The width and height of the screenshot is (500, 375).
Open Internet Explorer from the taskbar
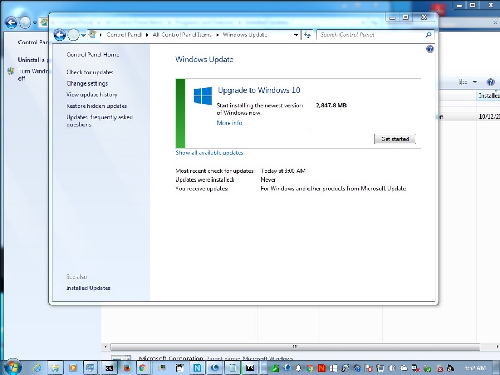37,367
